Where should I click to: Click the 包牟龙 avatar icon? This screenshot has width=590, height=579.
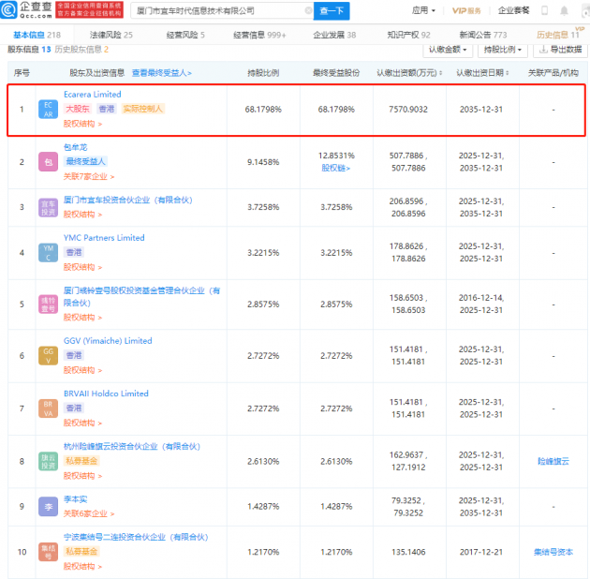tap(49, 161)
